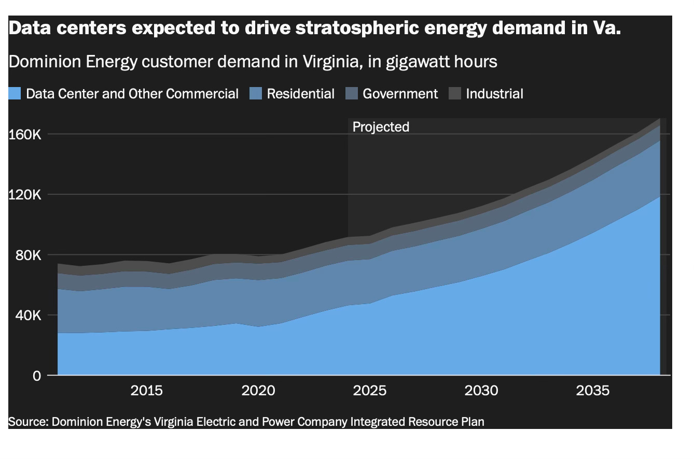The image size is (694, 459).
Task: Click the Industrial legend color swatch
Action: point(455,94)
